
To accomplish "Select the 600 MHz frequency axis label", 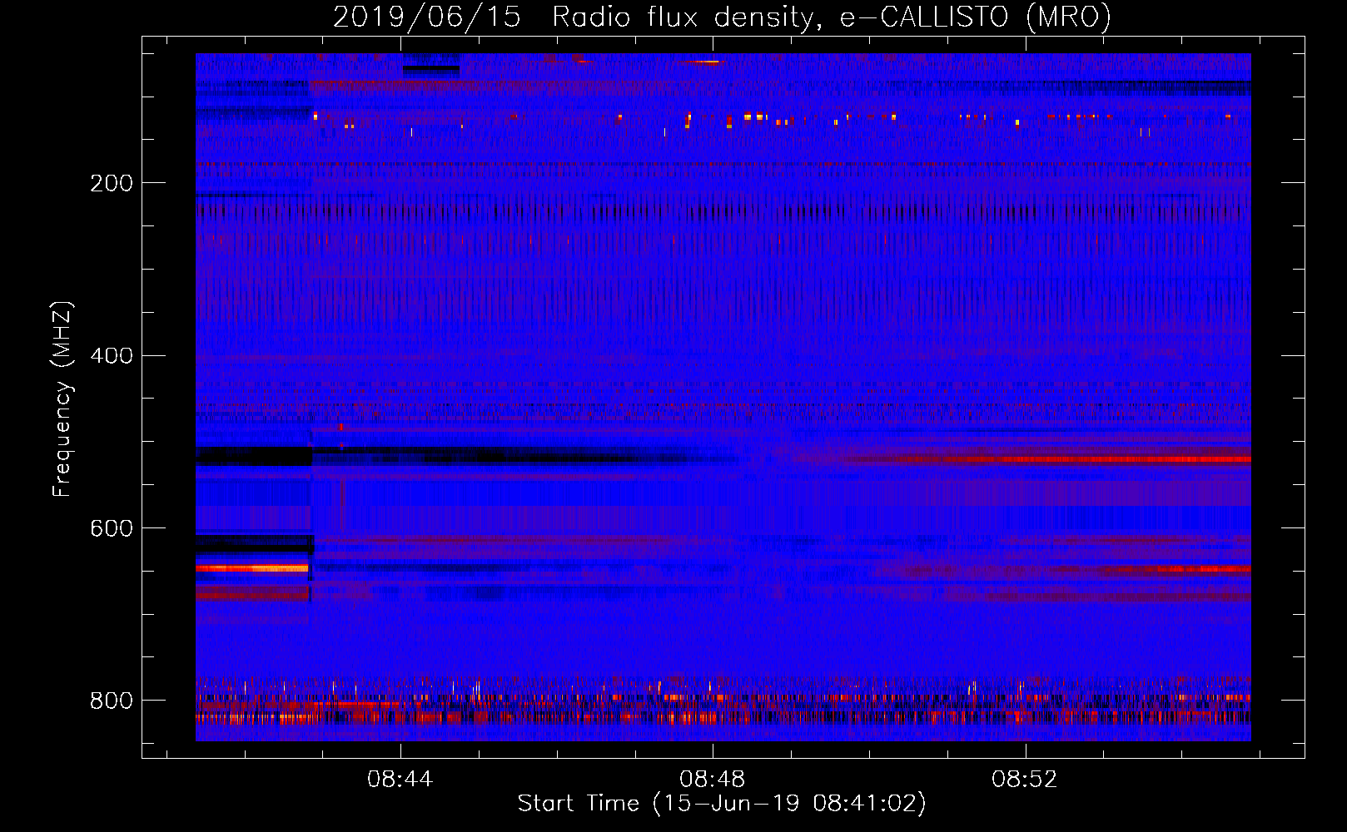I will point(112,529).
